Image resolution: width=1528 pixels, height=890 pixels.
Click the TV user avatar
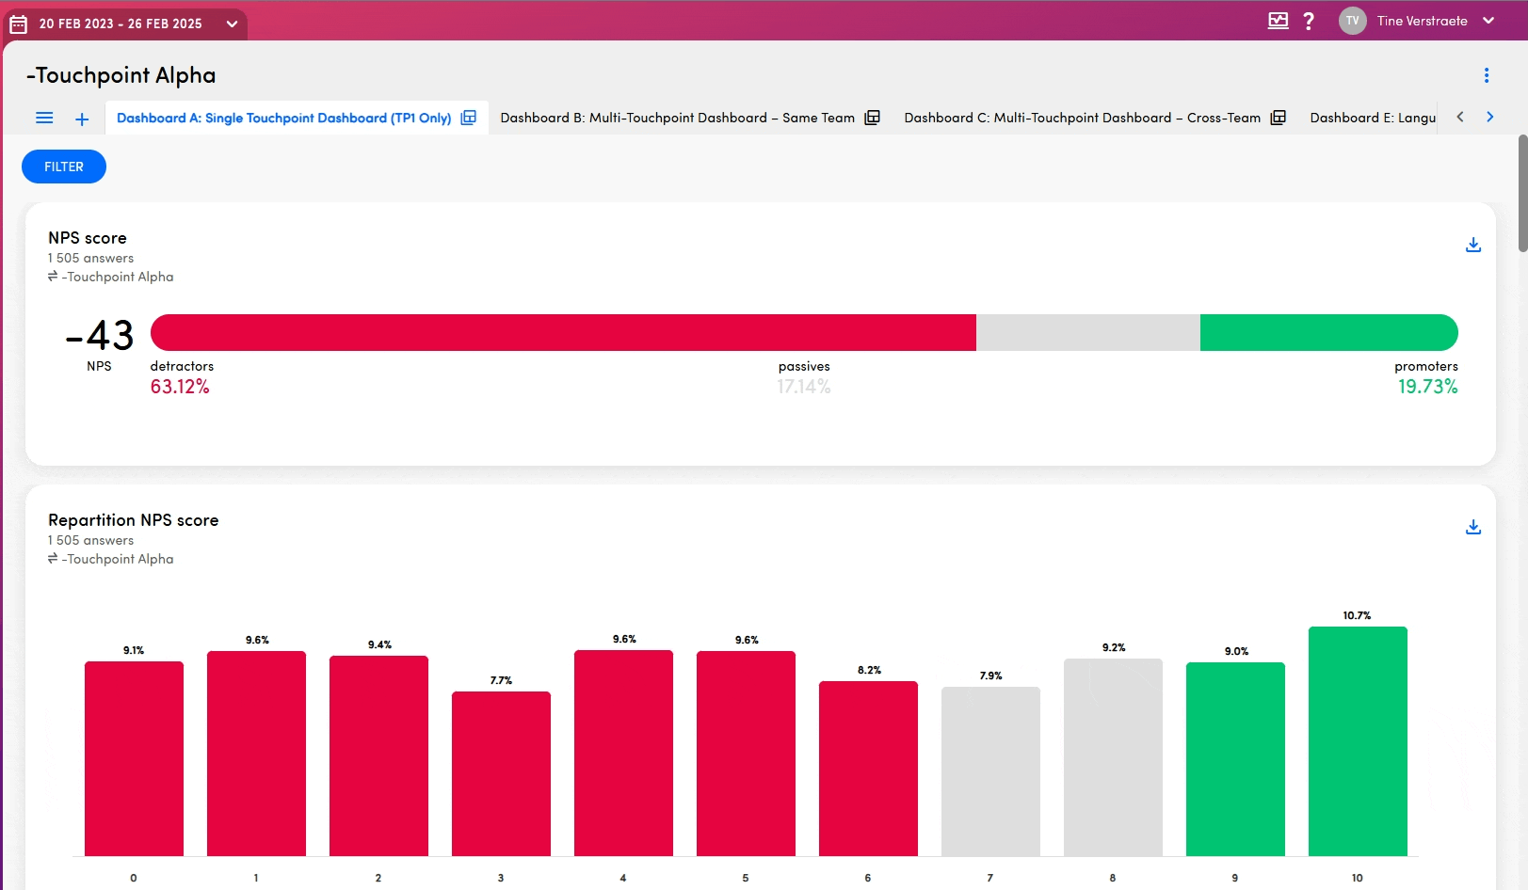1352,21
